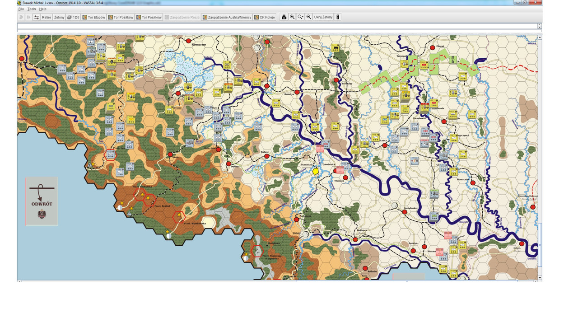
Task: Click the Dolina red town dot
Action: [228, 164]
